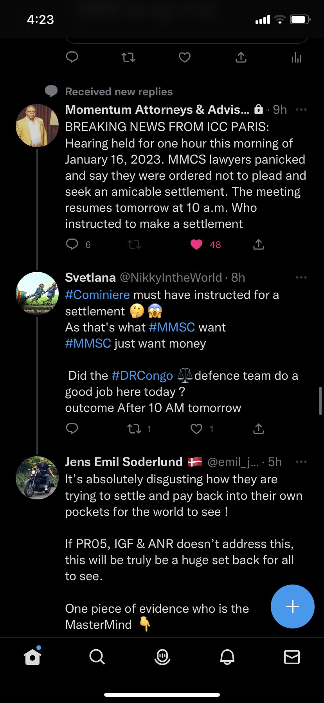
Task: Tap the Search tab icon
Action: tap(97, 657)
